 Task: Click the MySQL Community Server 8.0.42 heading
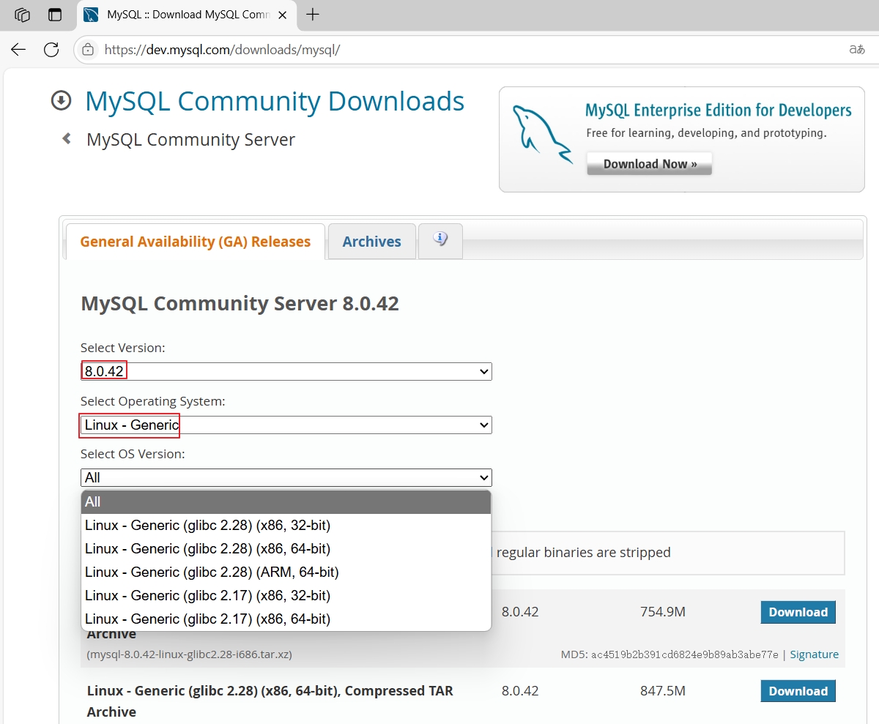tap(240, 303)
